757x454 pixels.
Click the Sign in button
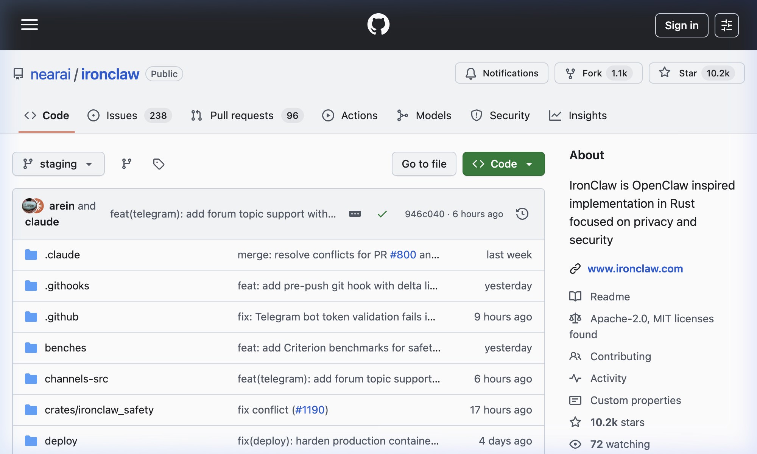681,25
